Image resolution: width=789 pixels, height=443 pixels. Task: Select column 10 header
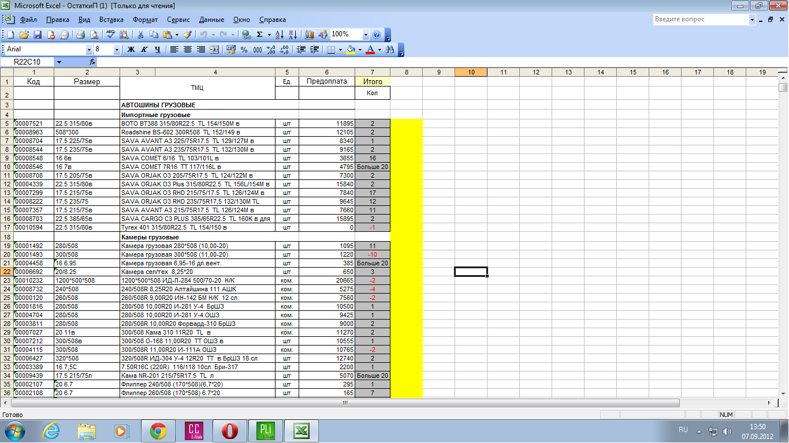click(x=471, y=72)
